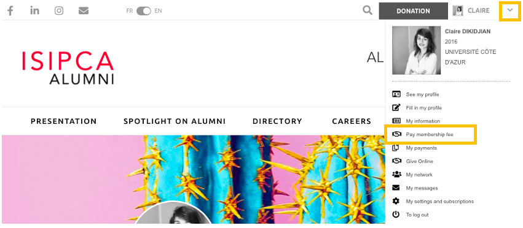Click the CLAIRE user name in header
Viewport: 523px width, 228px height.
[x=479, y=10]
